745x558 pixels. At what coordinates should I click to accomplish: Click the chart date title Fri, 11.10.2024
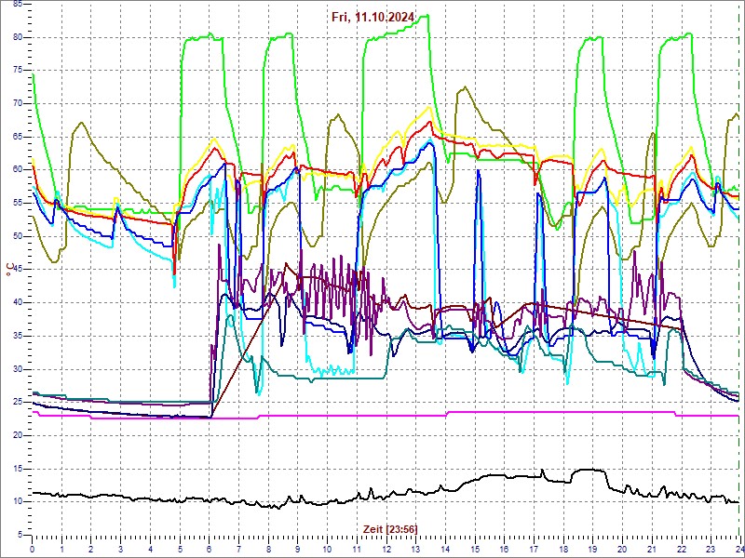(373, 18)
